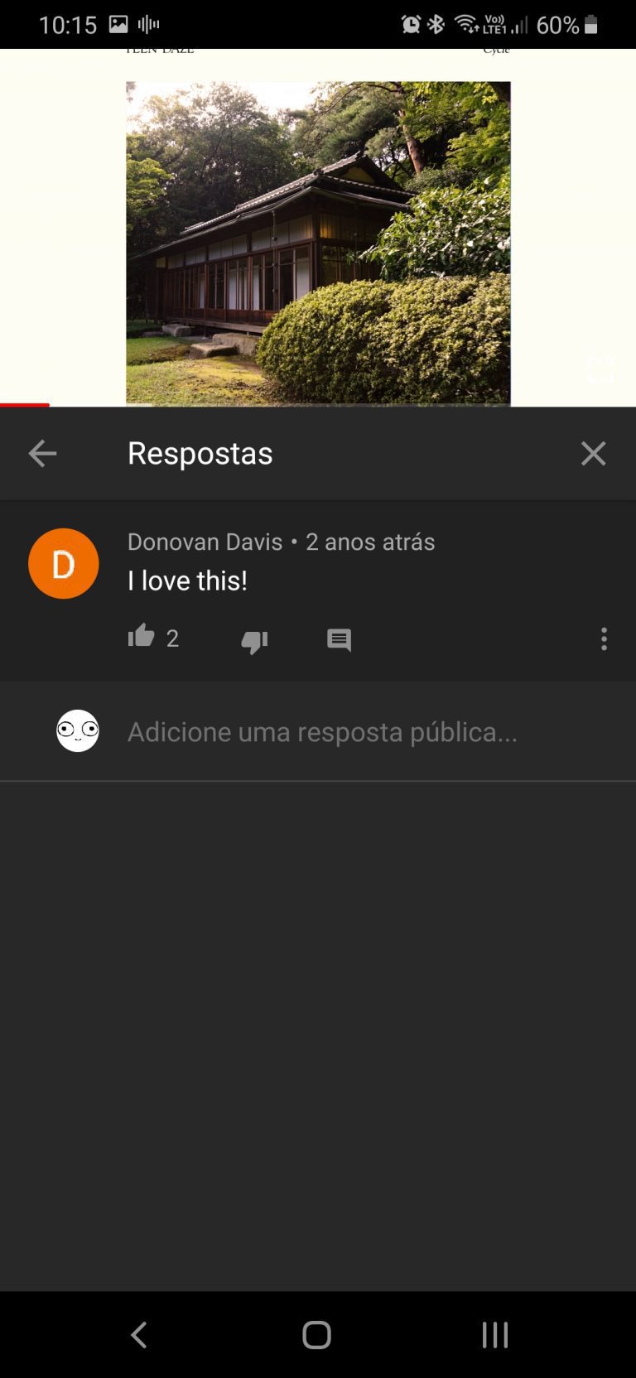Image resolution: width=636 pixels, height=1378 pixels.
Task: Tap the alarm icon in status bar
Action: [411, 24]
